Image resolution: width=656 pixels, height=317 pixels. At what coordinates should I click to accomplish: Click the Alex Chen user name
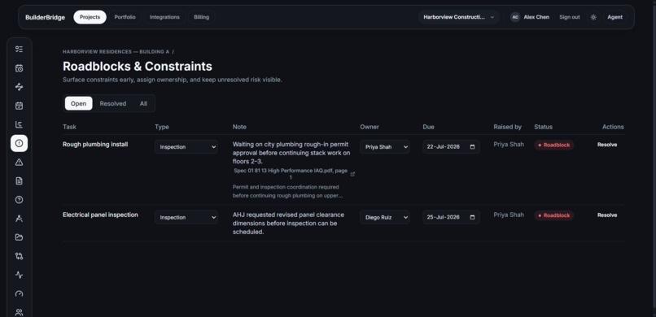point(536,17)
